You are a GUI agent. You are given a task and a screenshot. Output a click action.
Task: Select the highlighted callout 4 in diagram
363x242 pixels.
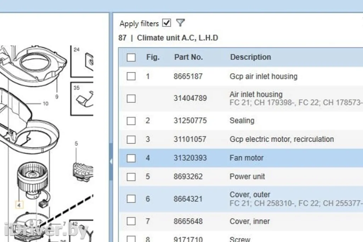click(19, 205)
